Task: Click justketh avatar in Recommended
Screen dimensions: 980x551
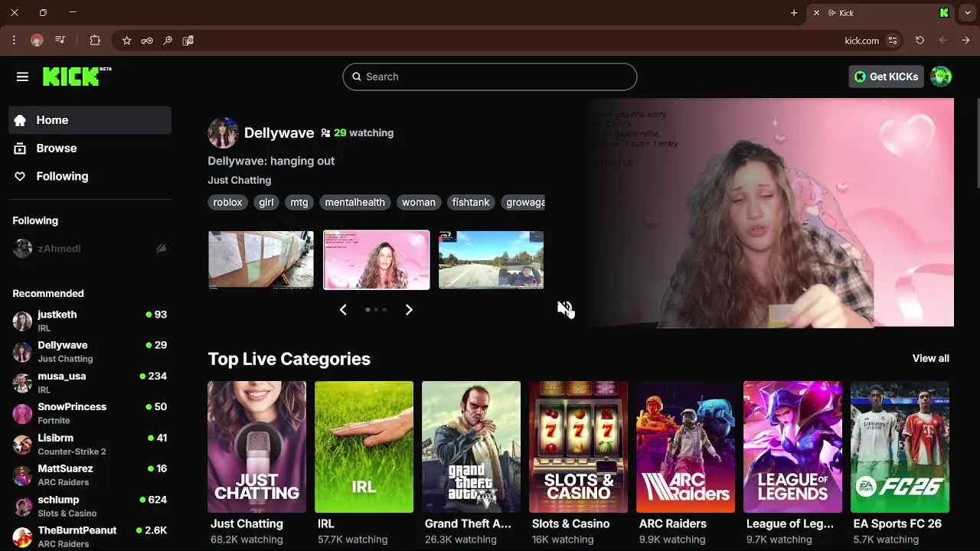Action: (x=22, y=321)
